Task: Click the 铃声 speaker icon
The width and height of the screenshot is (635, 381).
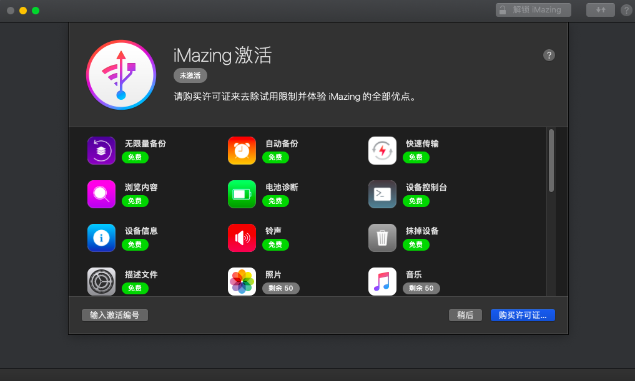Action: pos(242,238)
